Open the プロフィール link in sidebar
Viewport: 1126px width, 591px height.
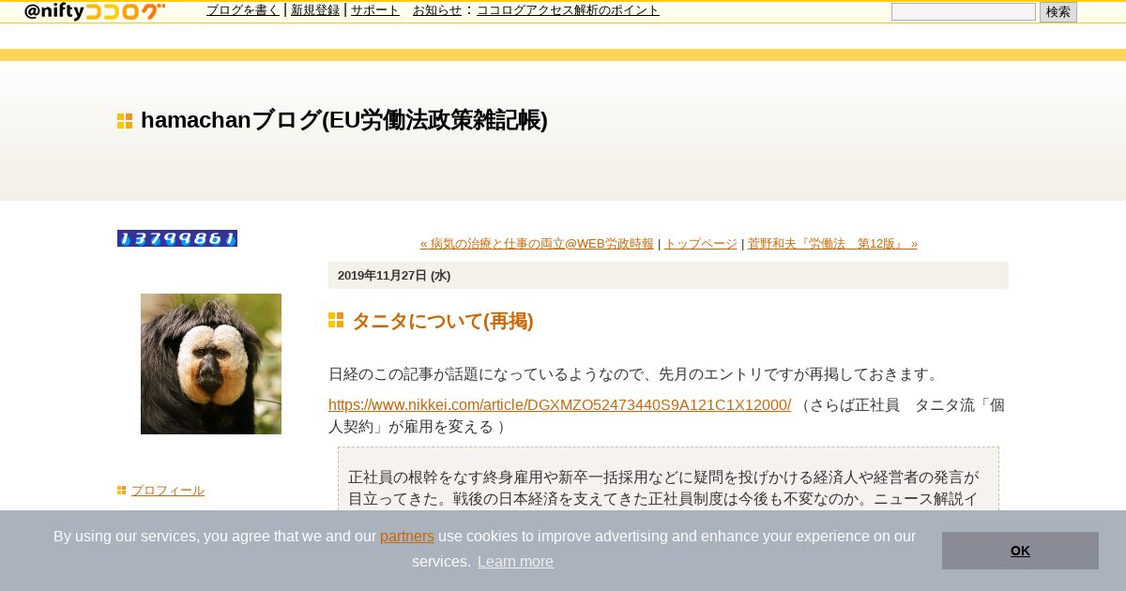pyautogui.click(x=168, y=491)
